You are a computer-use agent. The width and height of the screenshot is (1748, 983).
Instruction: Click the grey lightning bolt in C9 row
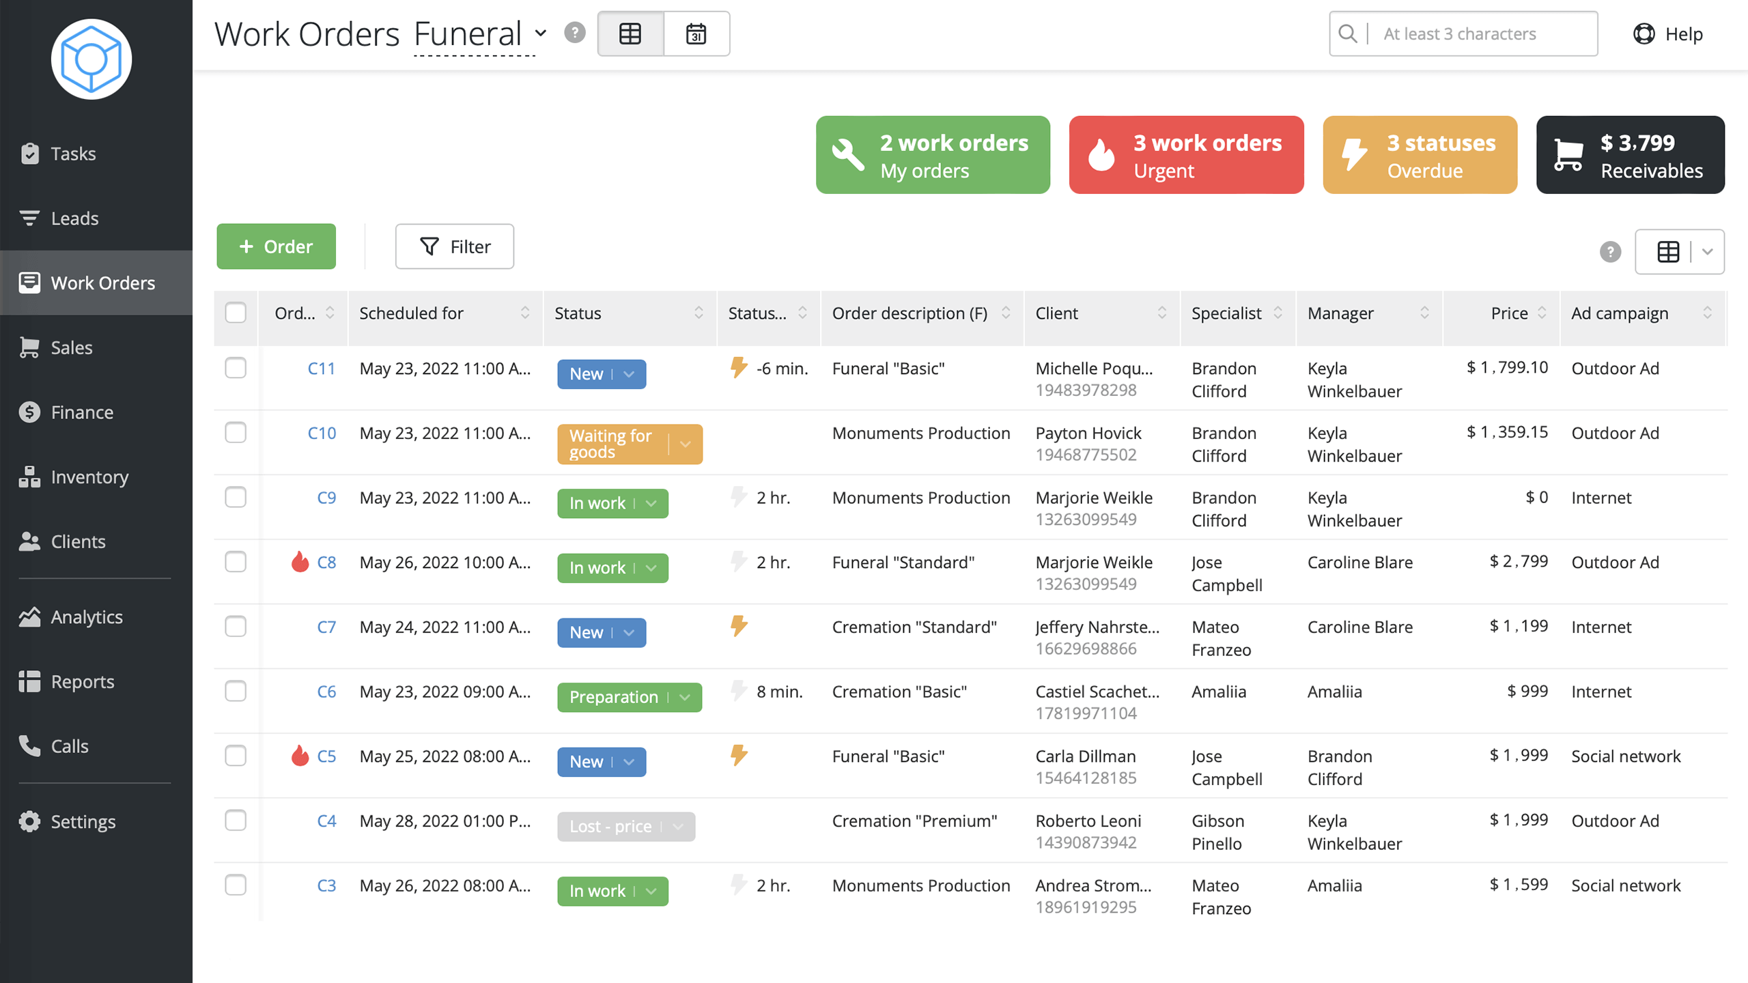click(738, 496)
